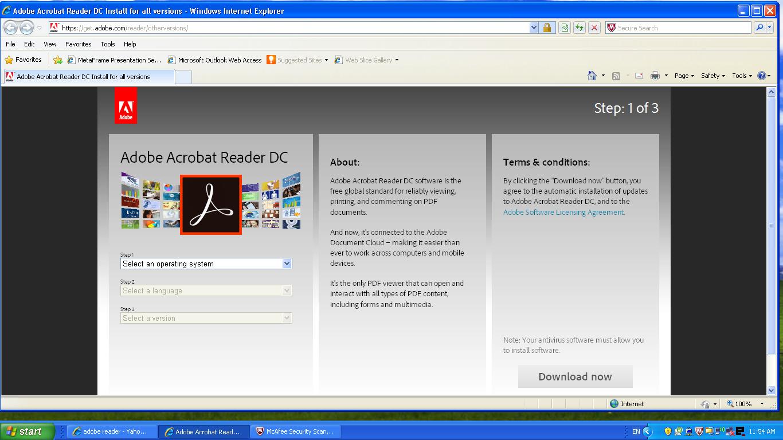This screenshot has width=783, height=440.
Task: Open the zoom level dropdown arrow
Action: click(762, 404)
